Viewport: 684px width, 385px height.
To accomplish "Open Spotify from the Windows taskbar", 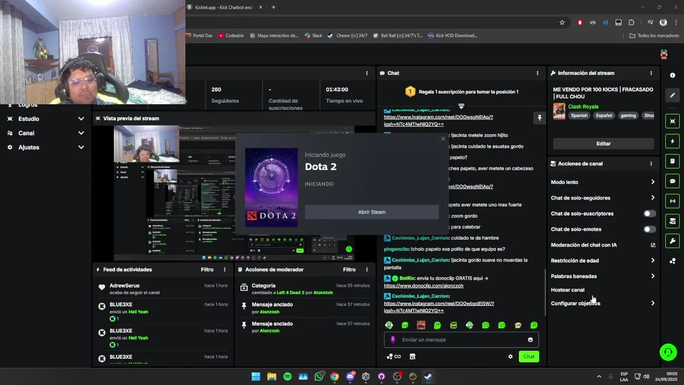I will pyautogui.click(x=287, y=376).
